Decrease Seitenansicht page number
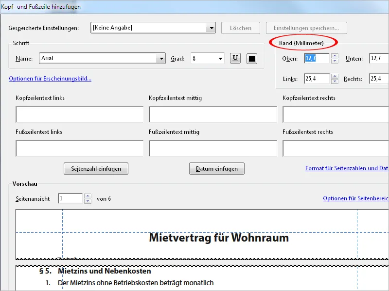The image size is (389, 291). pos(88,201)
